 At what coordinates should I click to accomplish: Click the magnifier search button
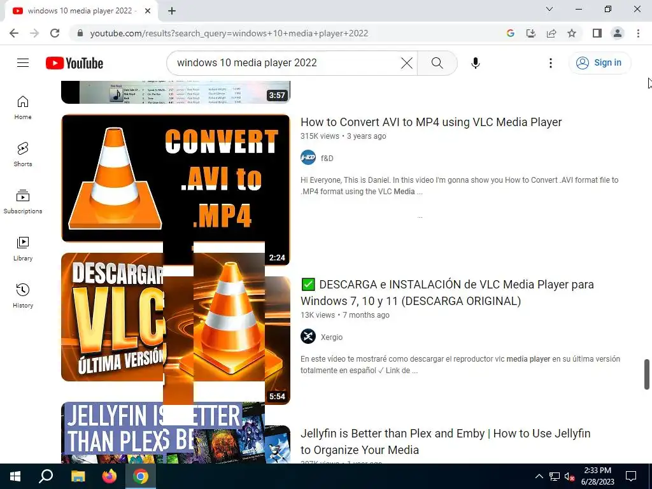437,63
